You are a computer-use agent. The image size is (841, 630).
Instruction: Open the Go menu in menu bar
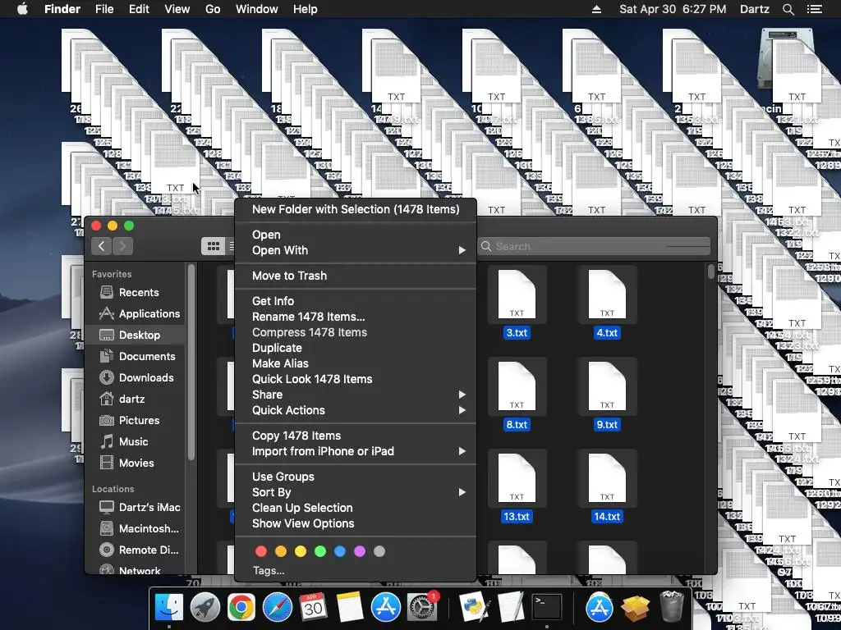pyautogui.click(x=213, y=9)
